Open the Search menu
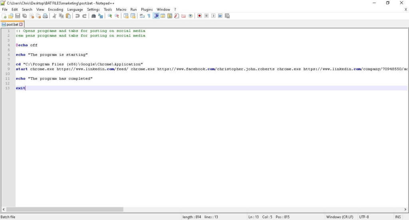409x220 pixels. pyautogui.click(x=27, y=10)
